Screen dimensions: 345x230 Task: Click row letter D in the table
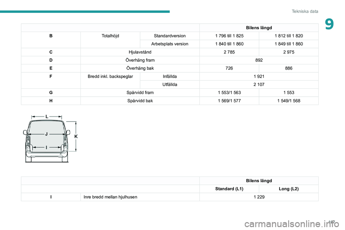coord(51,60)
